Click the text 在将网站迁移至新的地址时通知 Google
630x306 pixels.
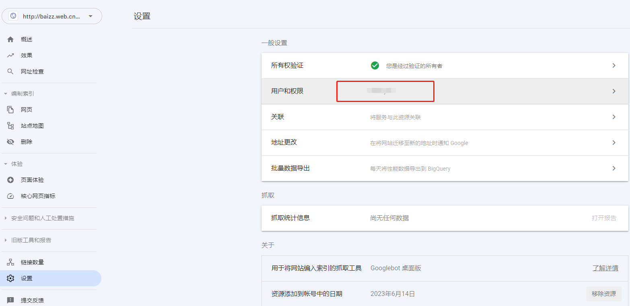[419, 143]
